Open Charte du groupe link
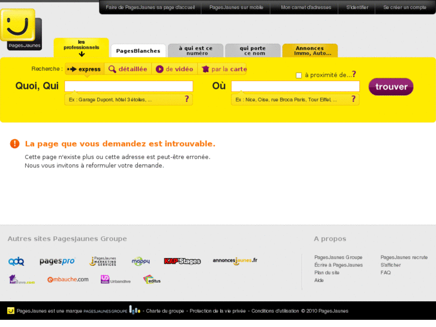This screenshot has height=327, width=436. [x=165, y=311]
